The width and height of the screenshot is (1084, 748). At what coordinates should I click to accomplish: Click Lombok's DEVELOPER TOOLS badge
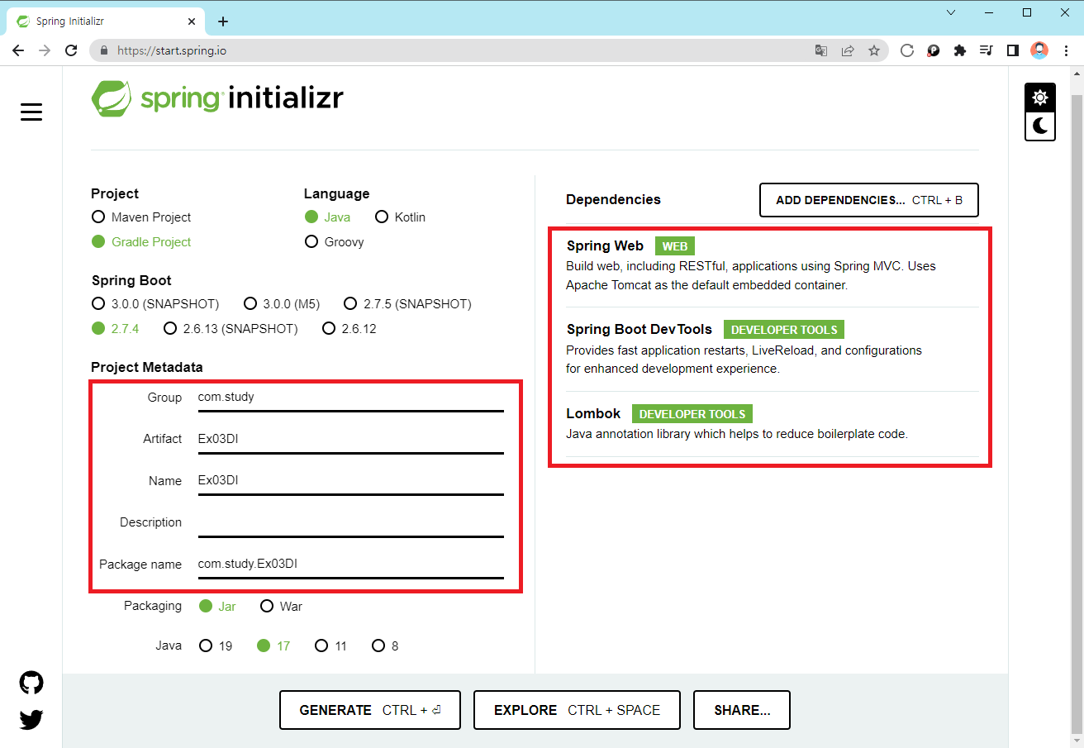point(692,414)
